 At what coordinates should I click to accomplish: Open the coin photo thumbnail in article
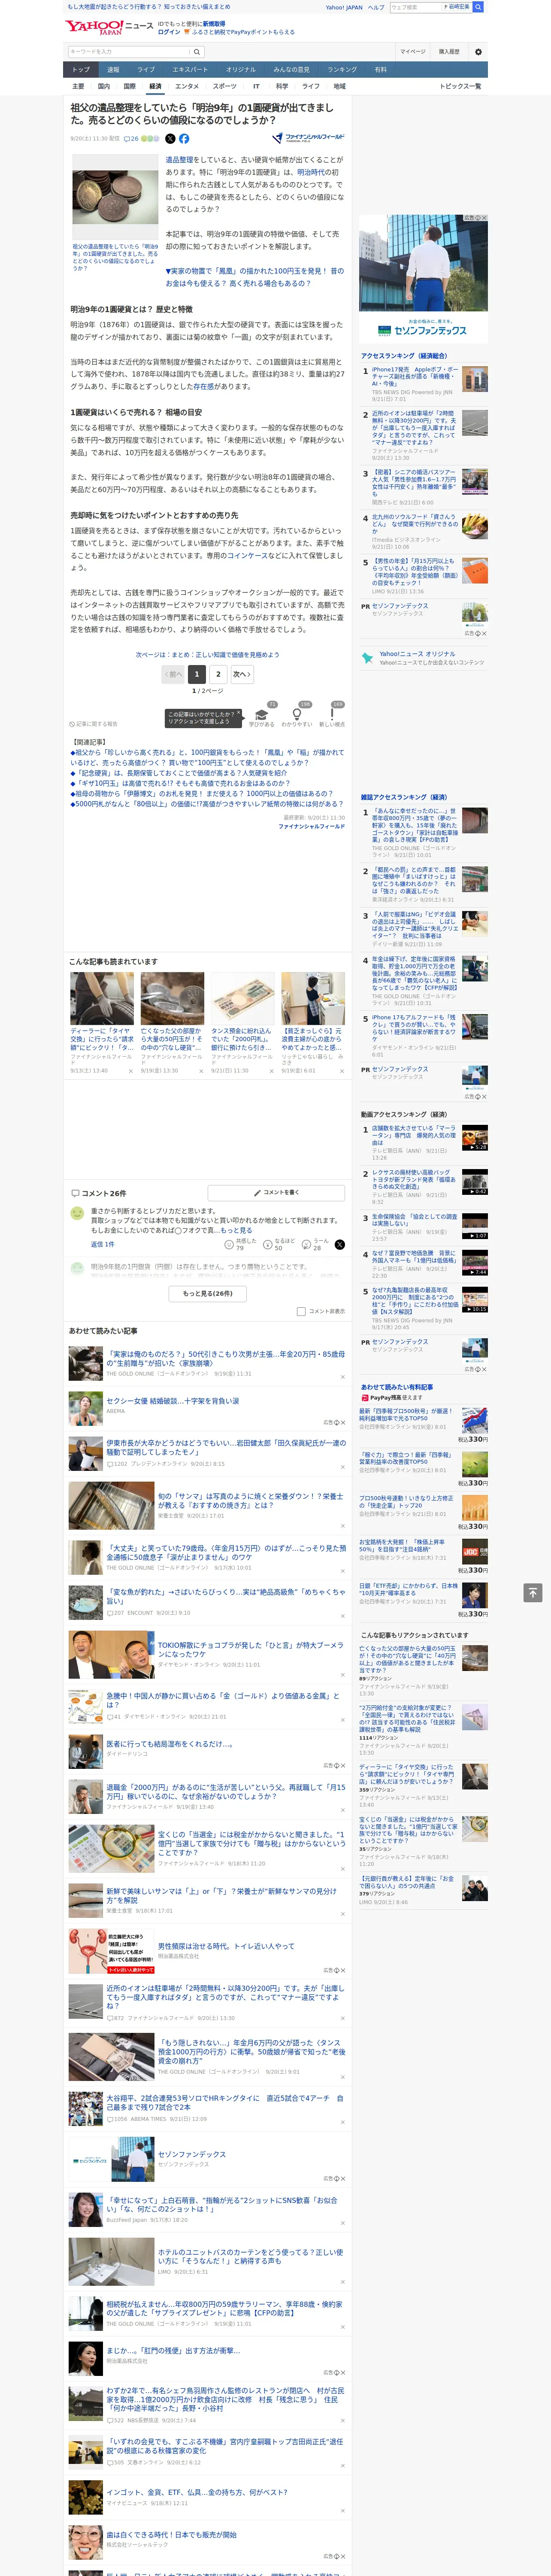115,196
